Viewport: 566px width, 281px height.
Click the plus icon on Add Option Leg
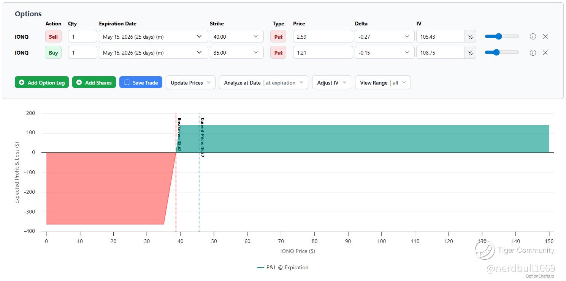(x=22, y=83)
